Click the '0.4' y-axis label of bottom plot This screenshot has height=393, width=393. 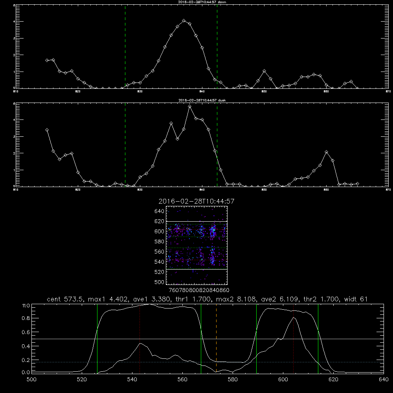coord(26,346)
